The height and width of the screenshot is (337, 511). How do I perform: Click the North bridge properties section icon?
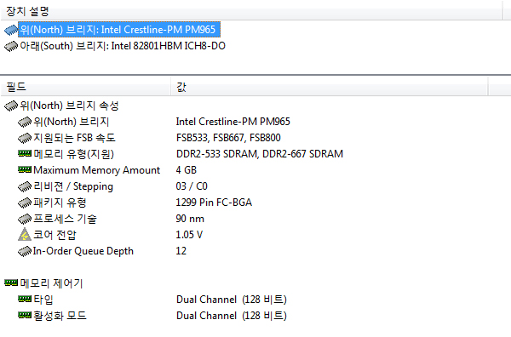click(11, 106)
